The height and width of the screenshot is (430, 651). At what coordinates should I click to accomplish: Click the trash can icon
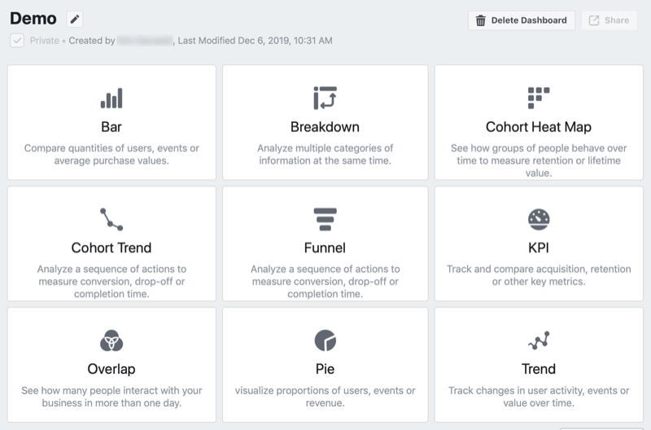(480, 20)
